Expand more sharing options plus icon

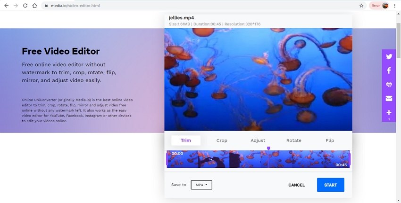pos(389,113)
